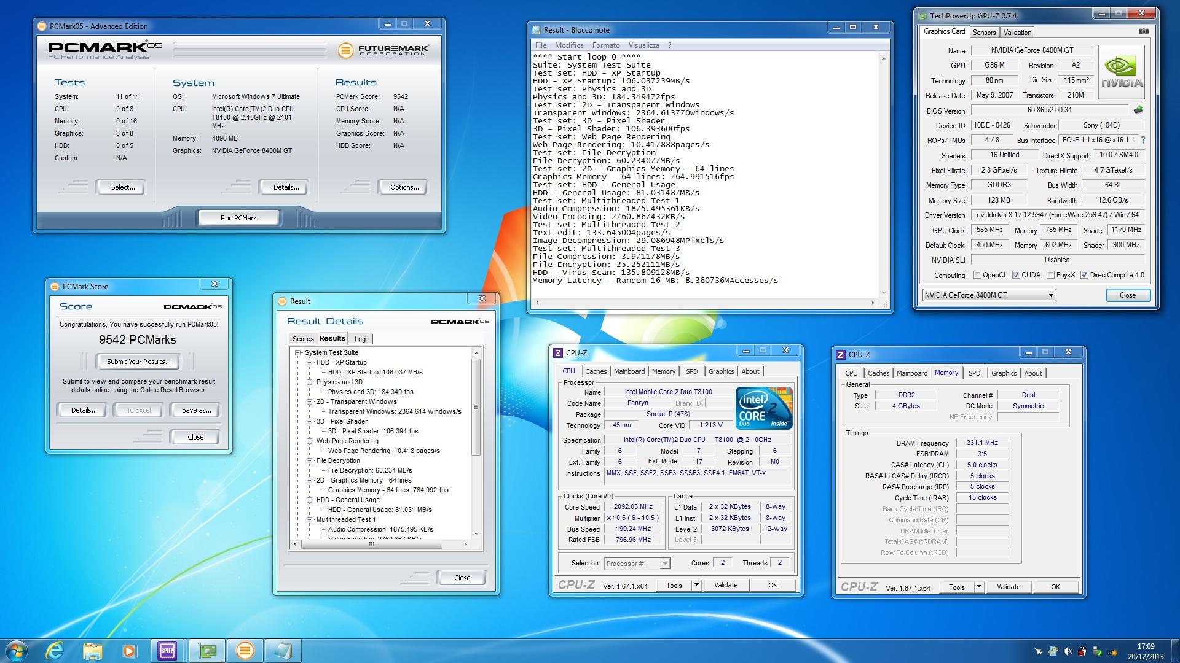1180x663 pixels.
Task: Switch to GPU-Z via its taskbar icon
Action: pyautogui.click(x=207, y=651)
